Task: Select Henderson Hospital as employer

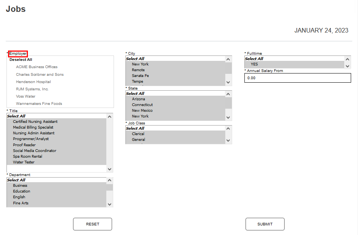Action: 34,82
